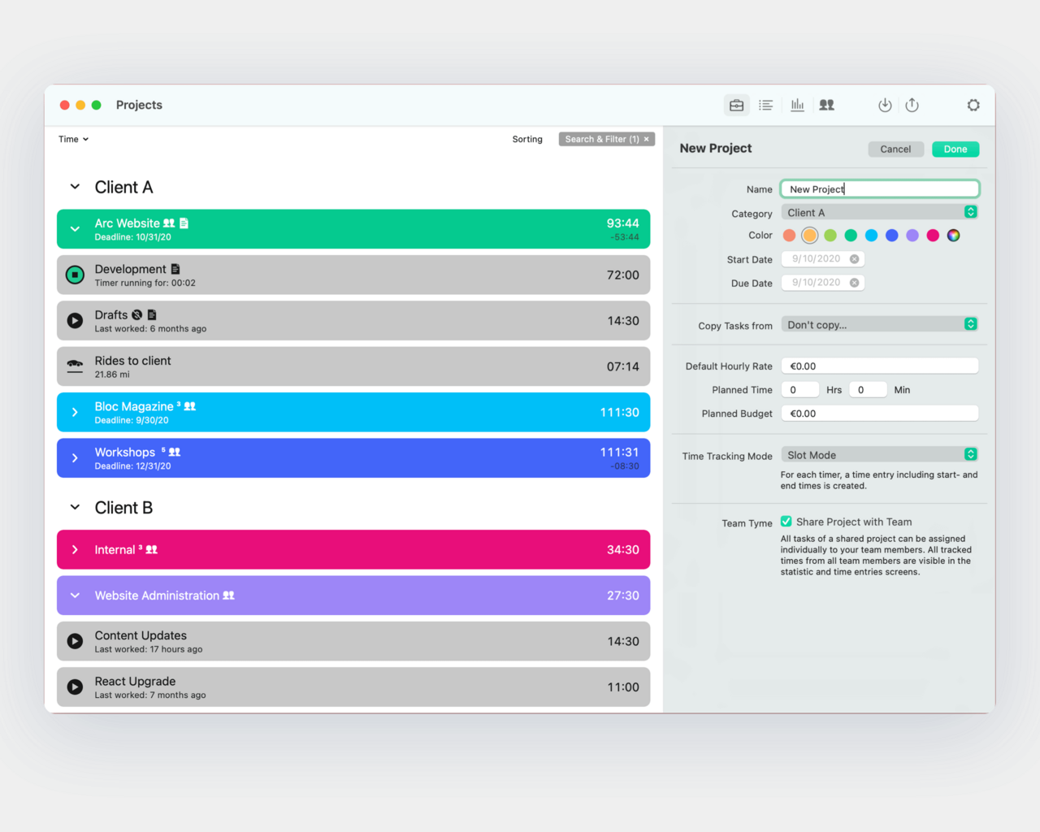Viewport: 1040px width, 832px height.
Task: Open the Team view in toolbar
Action: [x=826, y=106]
